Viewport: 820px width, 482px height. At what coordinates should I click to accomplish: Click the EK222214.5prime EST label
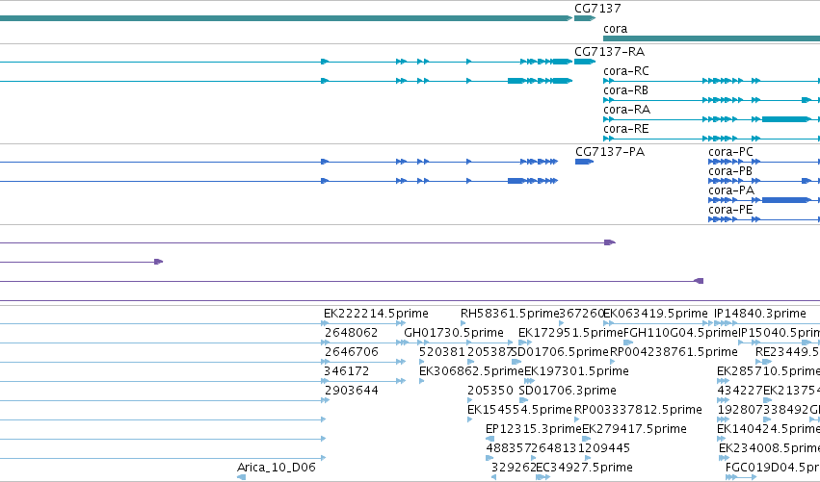pyautogui.click(x=376, y=314)
